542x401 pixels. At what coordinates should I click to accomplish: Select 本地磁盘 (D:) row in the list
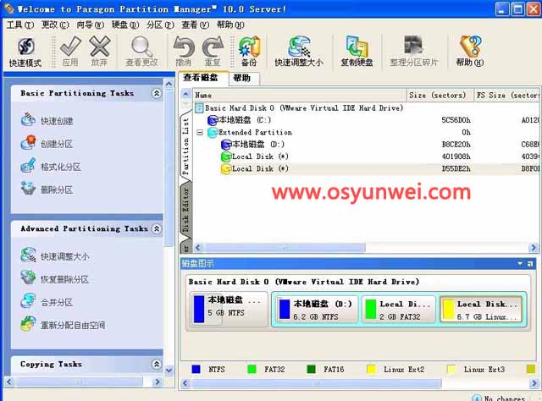click(x=367, y=145)
